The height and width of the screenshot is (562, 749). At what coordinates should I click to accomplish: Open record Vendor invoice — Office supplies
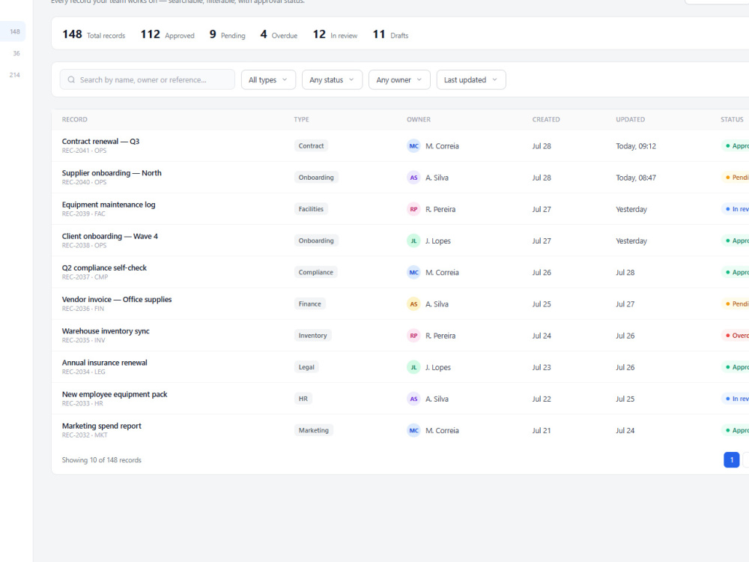pyautogui.click(x=117, y=299)
